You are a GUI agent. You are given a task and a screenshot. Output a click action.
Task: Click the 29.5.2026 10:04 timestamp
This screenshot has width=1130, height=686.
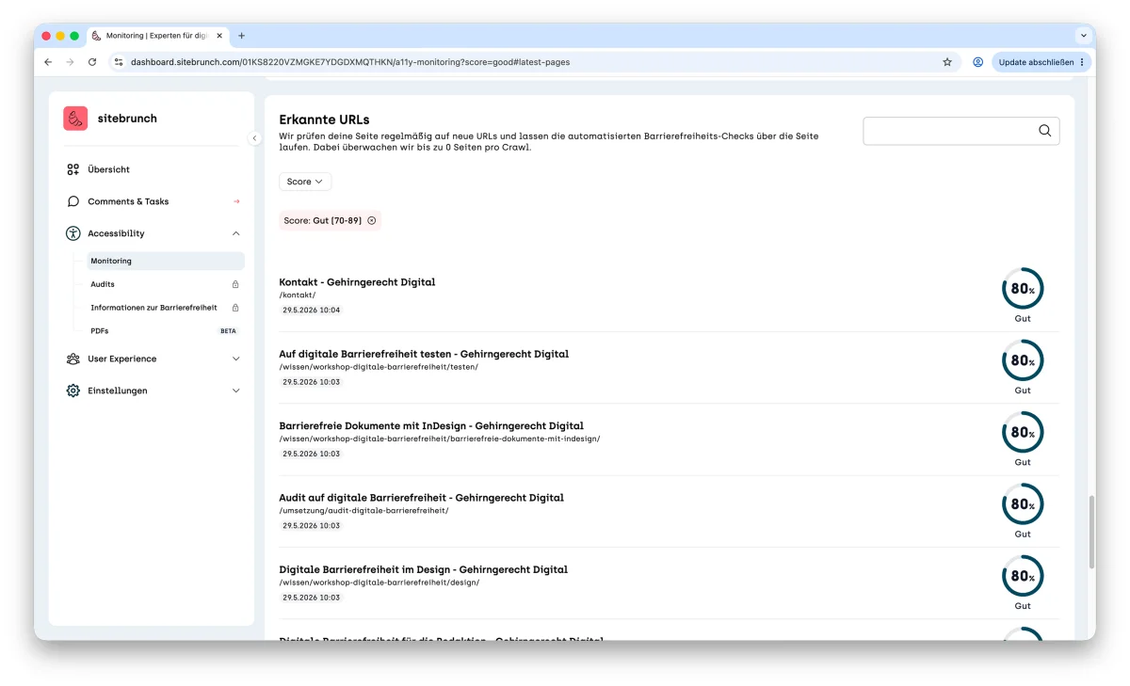tap(311, 310)
